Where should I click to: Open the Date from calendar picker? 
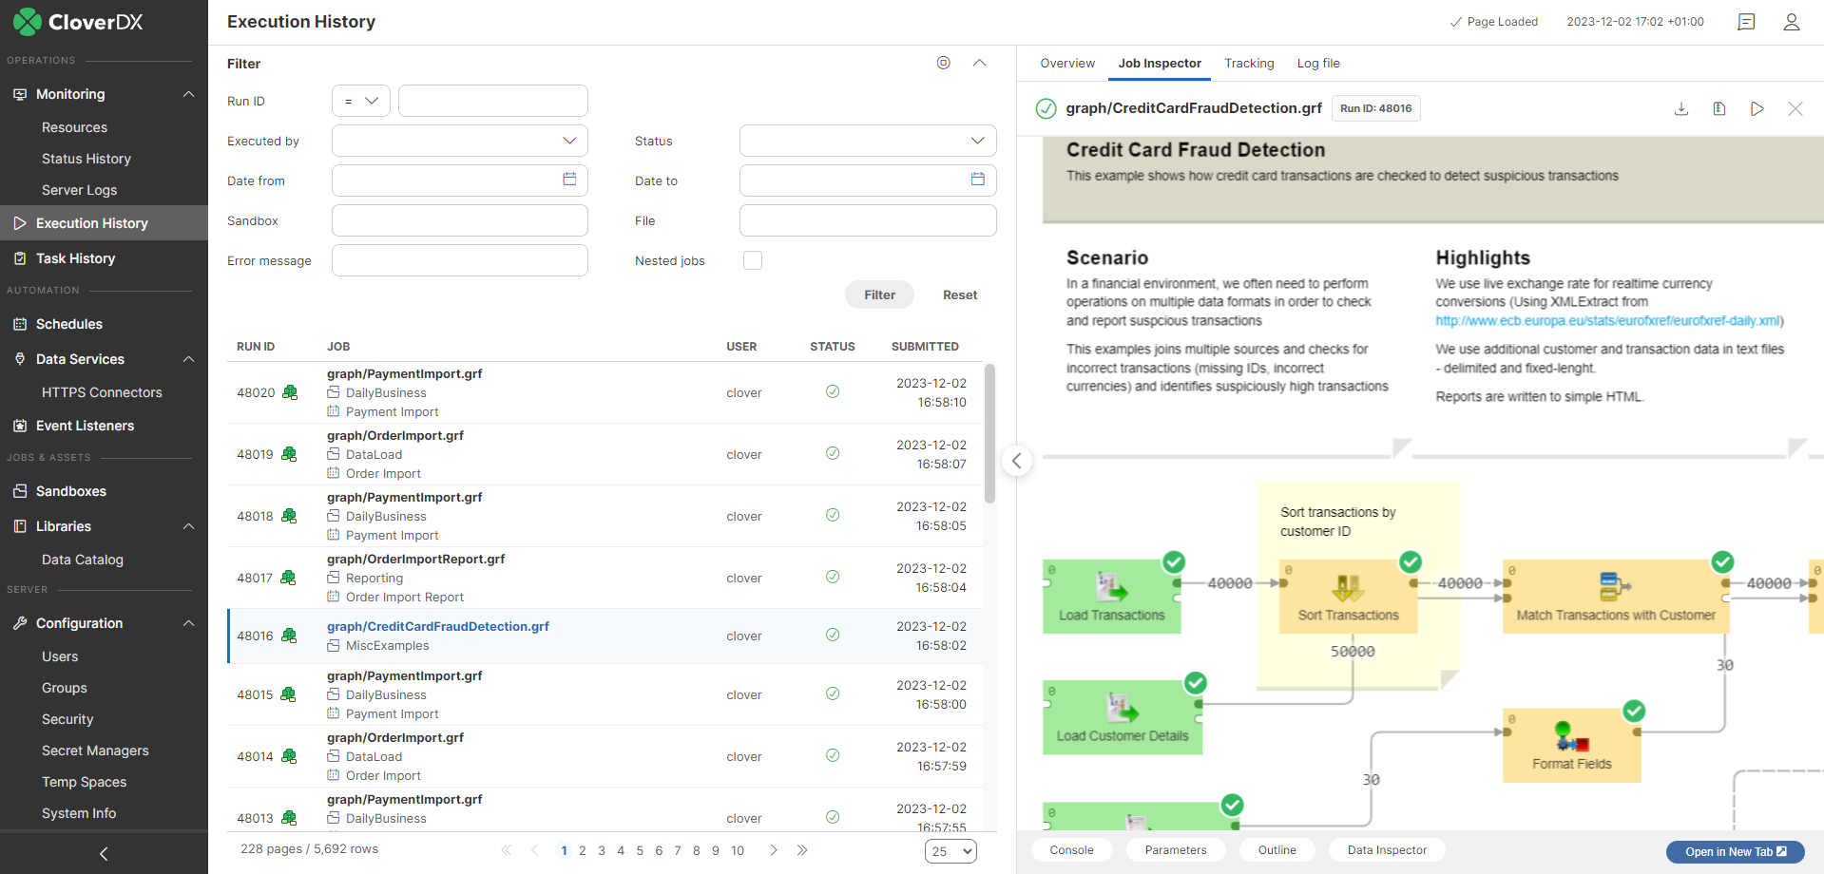click(x=569, y=180)
